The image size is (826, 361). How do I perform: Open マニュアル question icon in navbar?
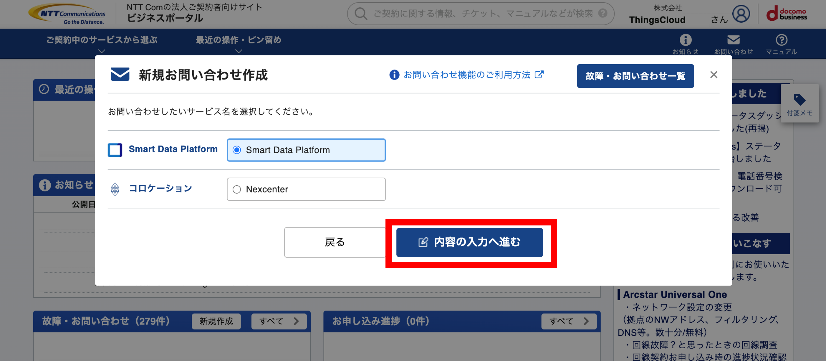781,40
